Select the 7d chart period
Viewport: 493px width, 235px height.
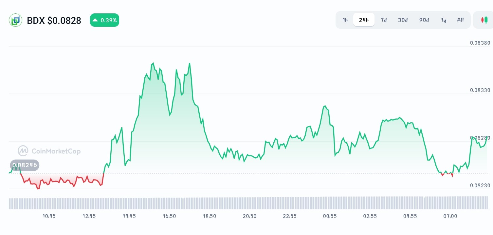pos(384,20)
